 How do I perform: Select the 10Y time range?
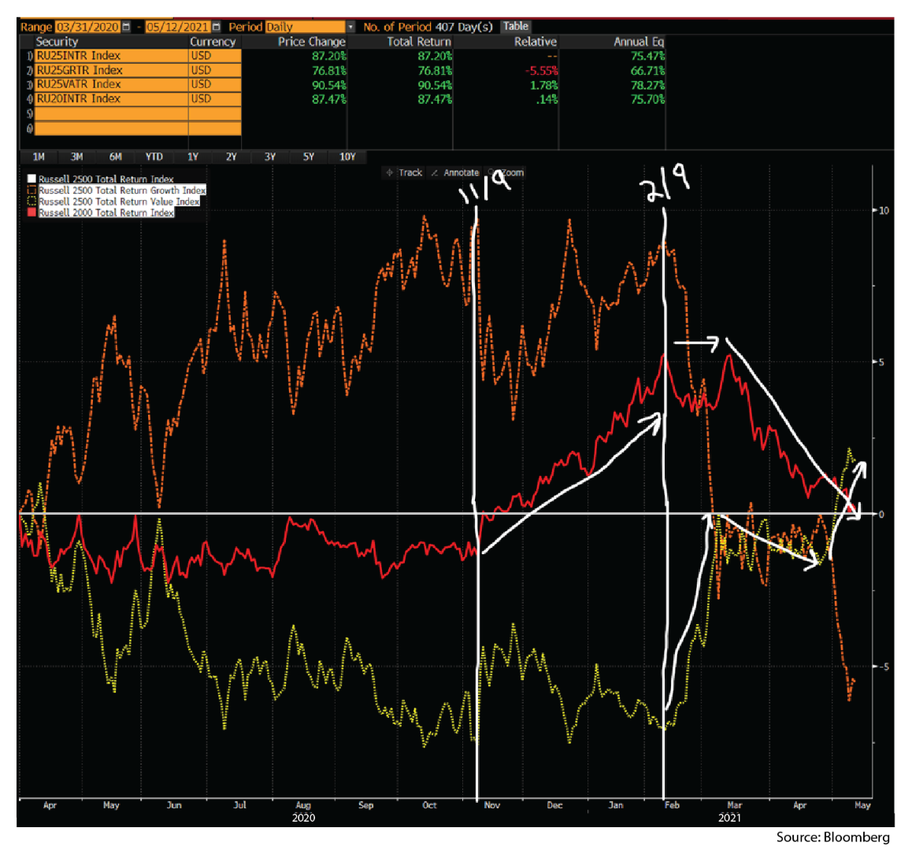click(347, 157)
